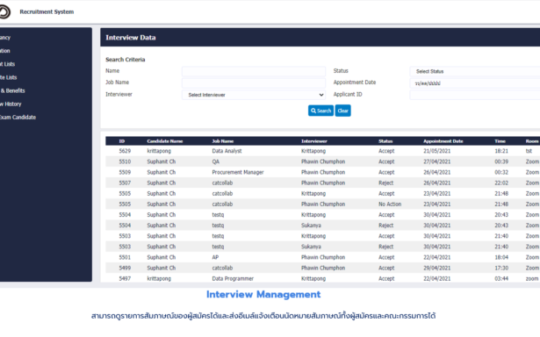Image resolution: width=540 pixels, height=337 pixels.
Task: Focus the Applicant ID field
Action: pos(474,95)
